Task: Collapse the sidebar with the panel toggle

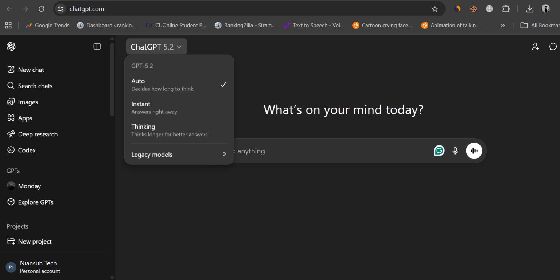Action: [x=97, y=46]
